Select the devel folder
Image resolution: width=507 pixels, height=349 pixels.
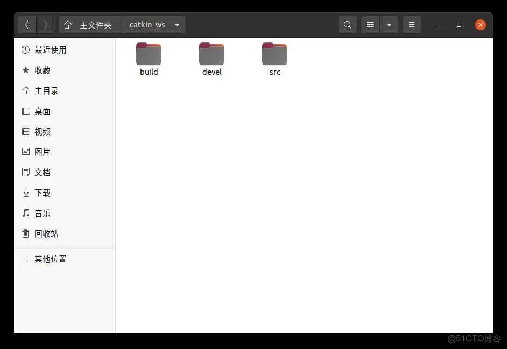point(212,56)
